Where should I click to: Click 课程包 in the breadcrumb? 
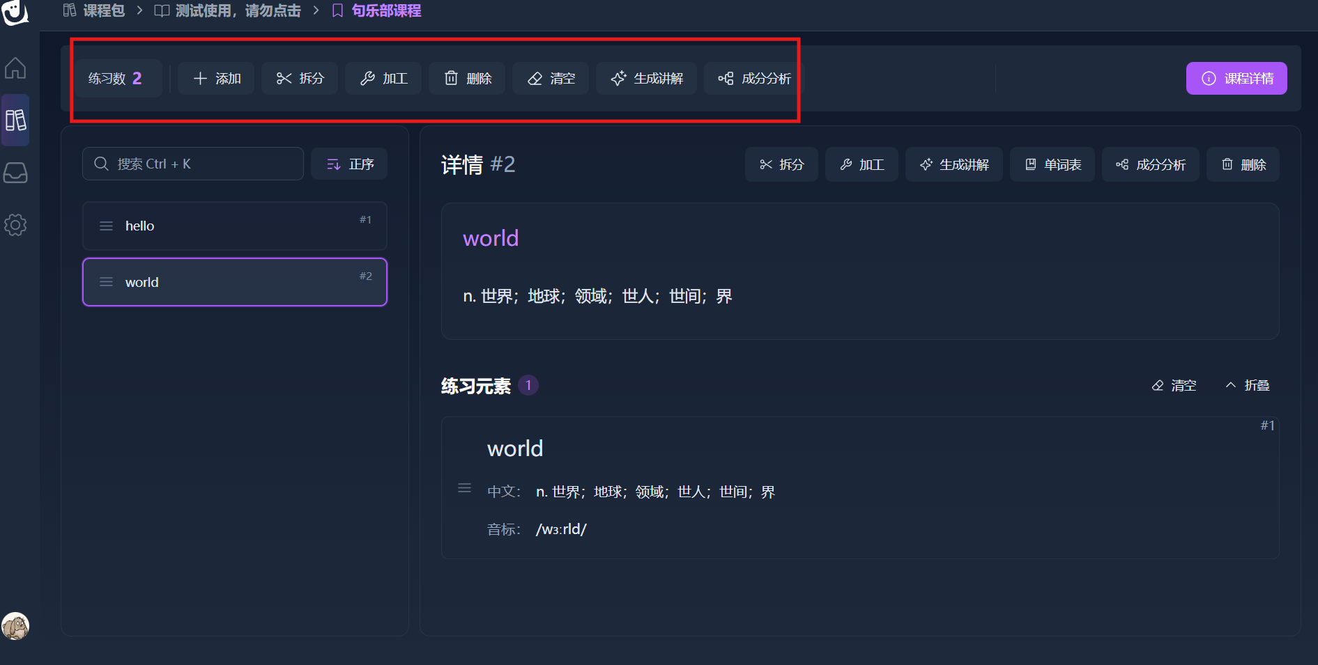(x=94, y=11)
